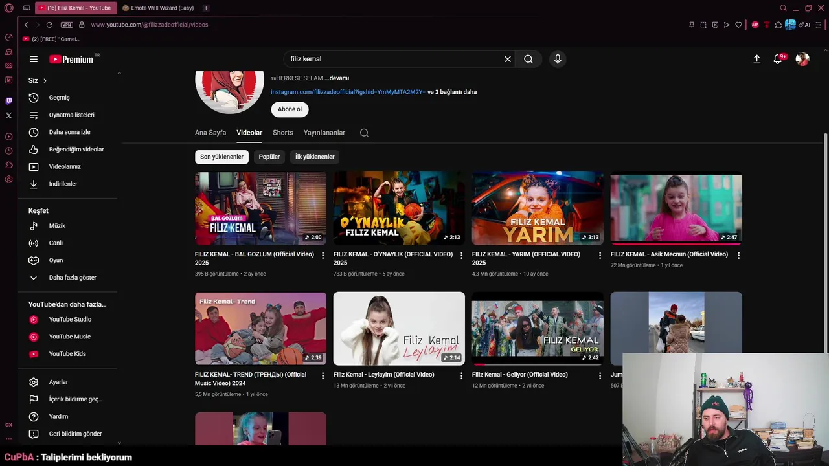
Task: Open options menu for TREND video
Action: click(x=323, y=376)
